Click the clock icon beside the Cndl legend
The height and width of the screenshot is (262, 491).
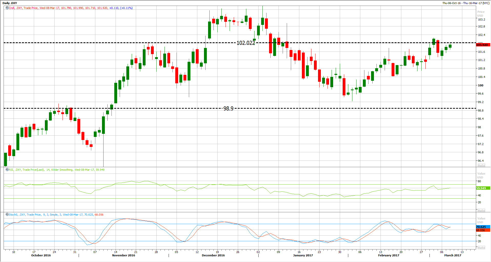point(7,8)
